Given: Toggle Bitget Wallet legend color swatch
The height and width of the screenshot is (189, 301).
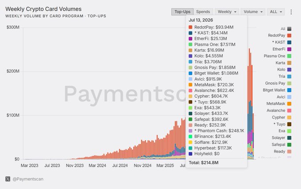Looking at the screenshot, I should point(289,90).
